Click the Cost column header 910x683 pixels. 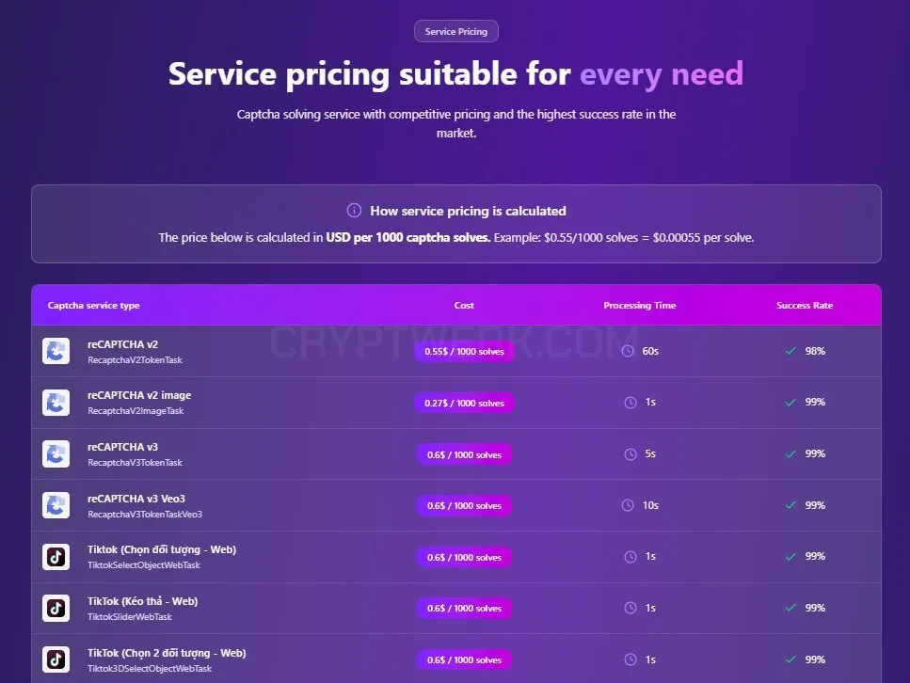[464, 305]
